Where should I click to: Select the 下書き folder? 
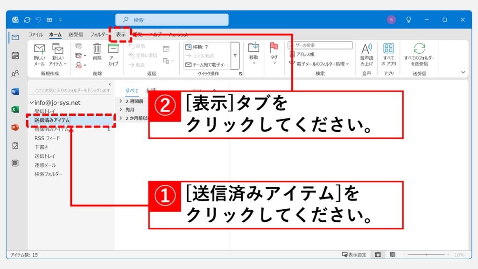click(x=41, y=147)
